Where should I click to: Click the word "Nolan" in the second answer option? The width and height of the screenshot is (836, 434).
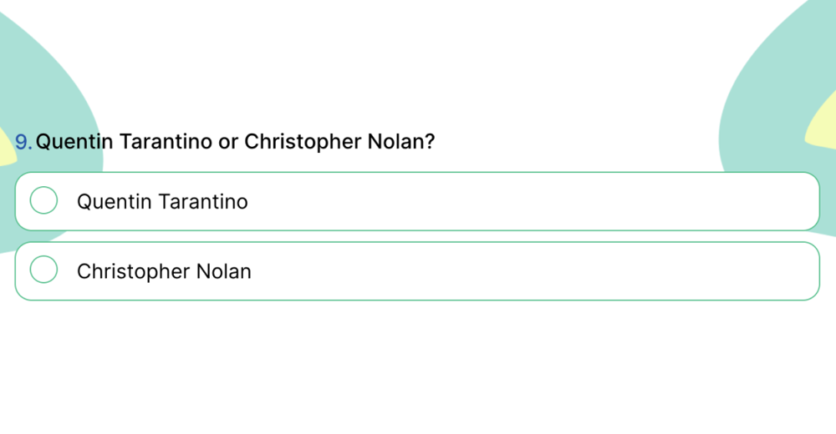pyautogui.click(x=223, y=271)
